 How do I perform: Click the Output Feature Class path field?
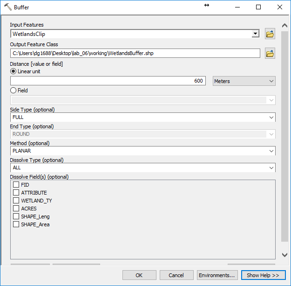tap(135, 53)
